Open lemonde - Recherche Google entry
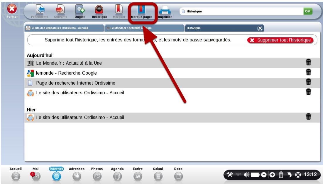Image resolution: width=323 pixels, height=184 pixels. coord(172,73)
